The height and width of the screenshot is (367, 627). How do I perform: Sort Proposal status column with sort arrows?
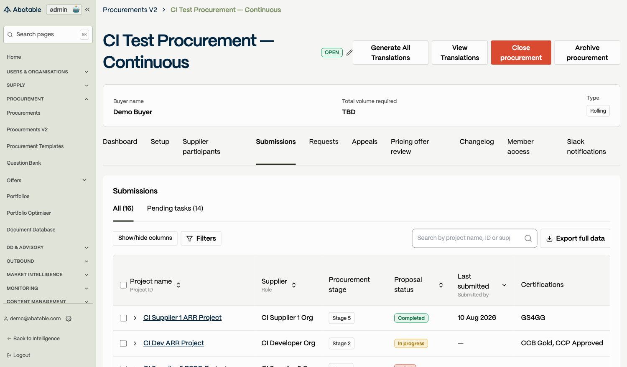click(x=441, y=285)
